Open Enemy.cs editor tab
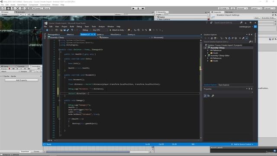 click(131, 35)
